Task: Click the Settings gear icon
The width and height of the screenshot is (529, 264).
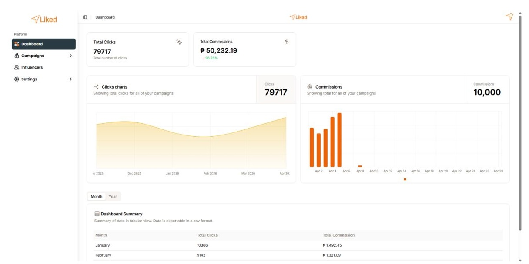Action: coord(17,79)
